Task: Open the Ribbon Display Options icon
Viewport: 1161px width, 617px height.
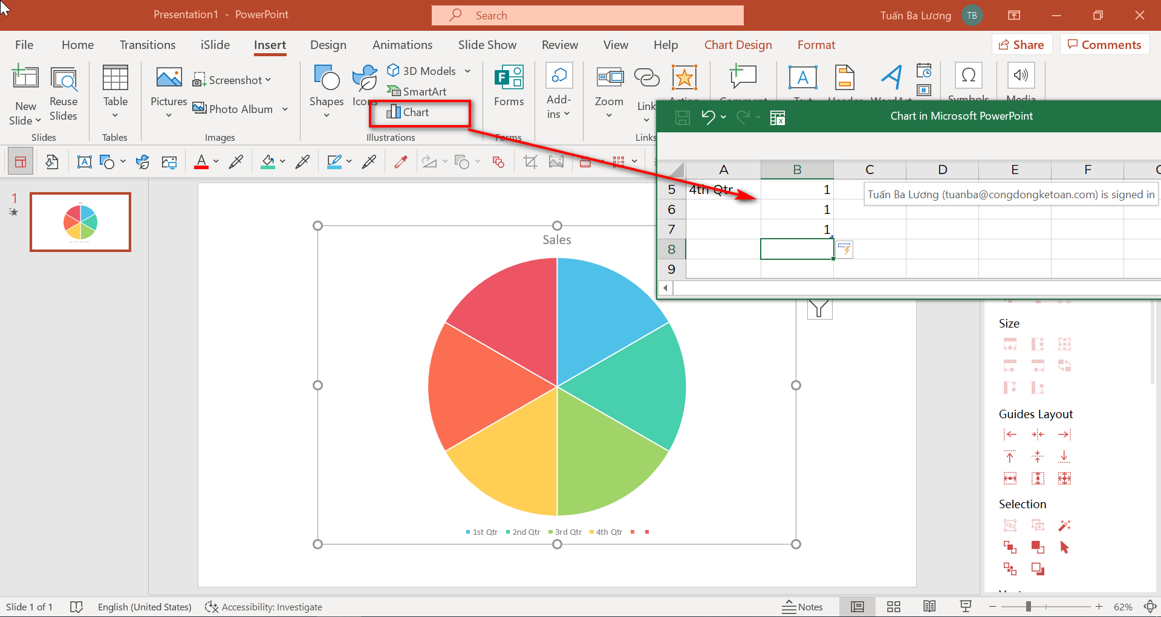Action: point(1014,15)
